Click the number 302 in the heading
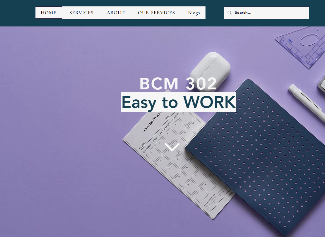This screenshot has width=325, height=237. (201, 84)
